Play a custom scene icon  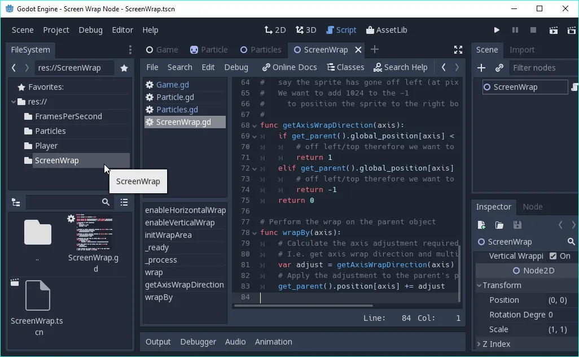click(x=571, y=31)
